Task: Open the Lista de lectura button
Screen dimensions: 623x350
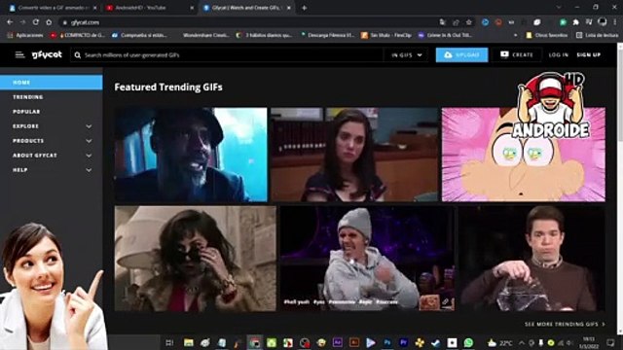Action: pos(597,35)
